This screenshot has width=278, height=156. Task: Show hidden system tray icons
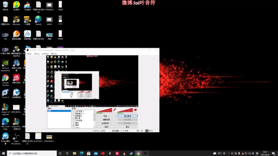tap(229, 153)
